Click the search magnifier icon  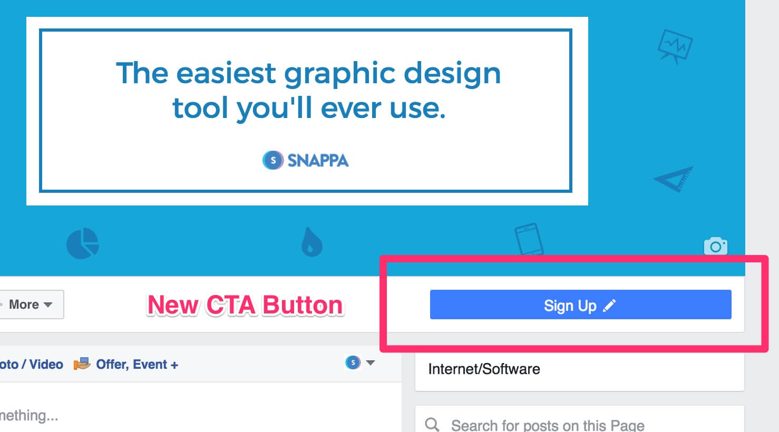tap(432, 424)
